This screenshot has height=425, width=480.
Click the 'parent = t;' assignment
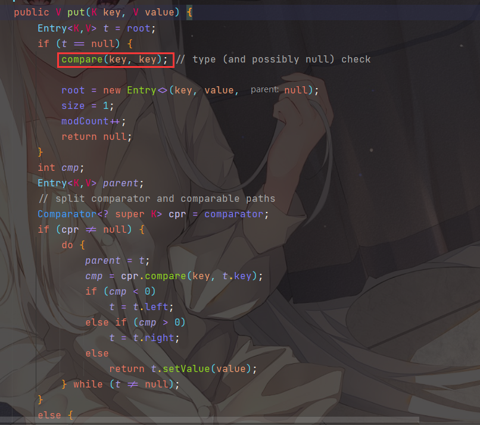point(117,261)
